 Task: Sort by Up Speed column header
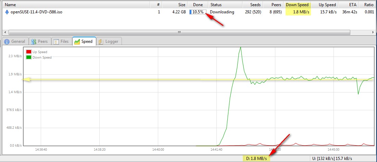(325, 4)
